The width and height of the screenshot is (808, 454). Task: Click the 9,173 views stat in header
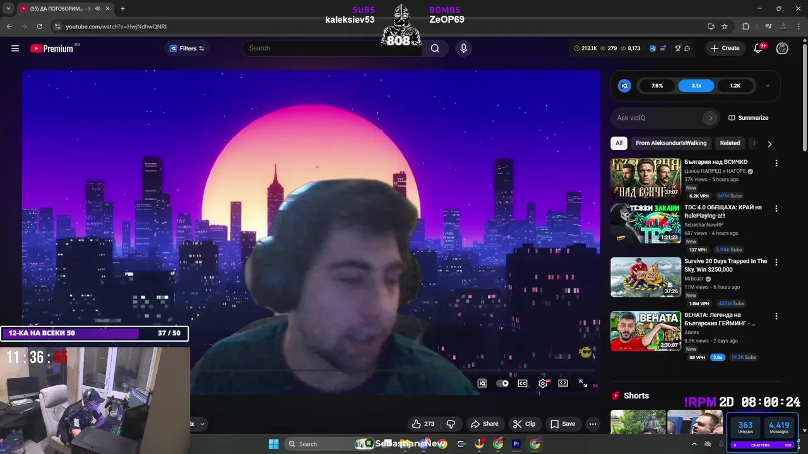(x=630, y=48)
